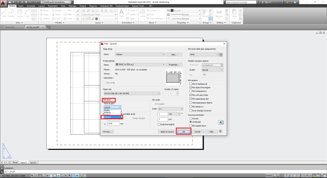Open Paper size dropdown
Image resolution: width=327 pixels, height=178 pixels.
(132, 93)
